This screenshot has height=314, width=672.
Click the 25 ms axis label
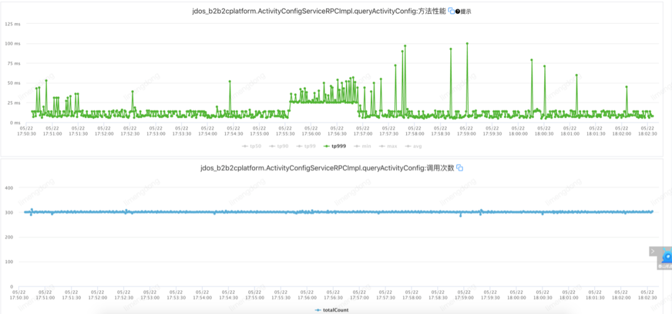(x=14, y=103)
